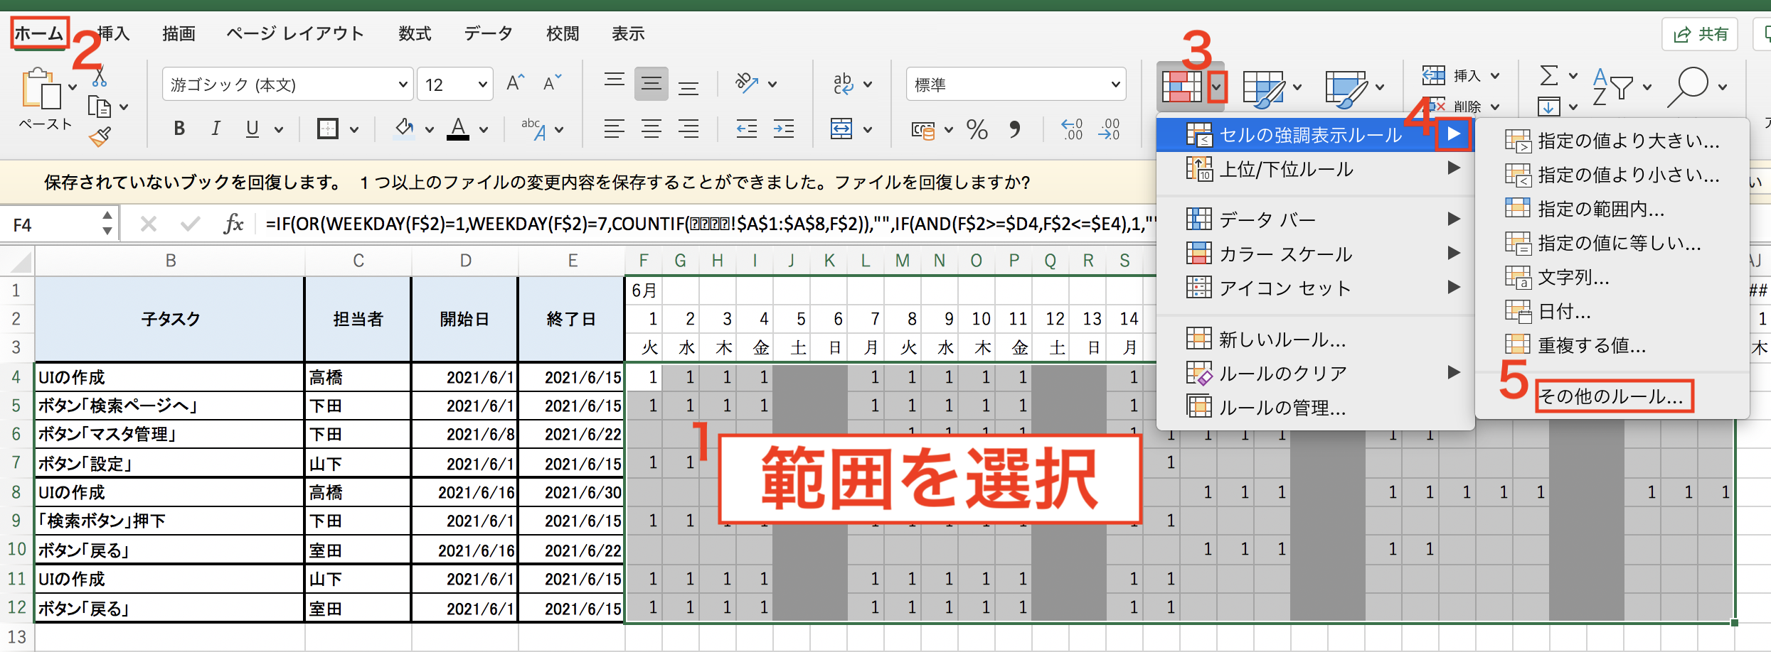Toggle bold formatting

point(179,129)
